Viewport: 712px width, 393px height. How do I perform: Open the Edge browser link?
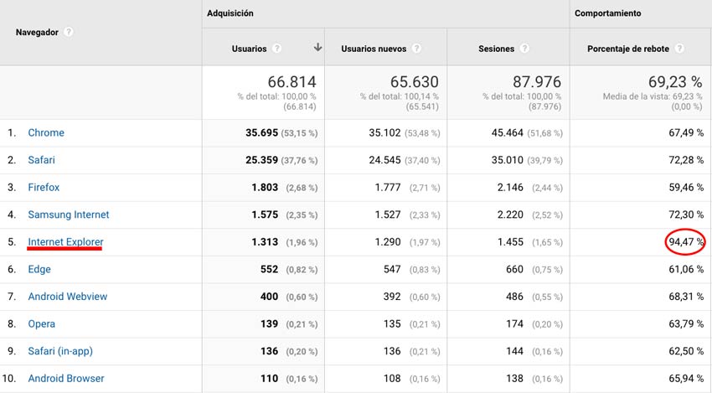click(x=39, y=269)
